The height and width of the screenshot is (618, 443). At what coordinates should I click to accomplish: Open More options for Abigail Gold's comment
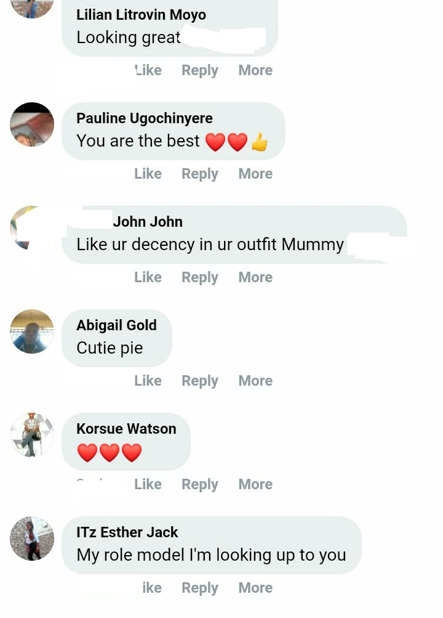(255, 381)
